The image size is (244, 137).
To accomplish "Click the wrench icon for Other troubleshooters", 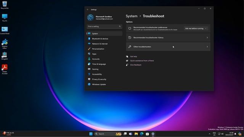I will [130, 47].
